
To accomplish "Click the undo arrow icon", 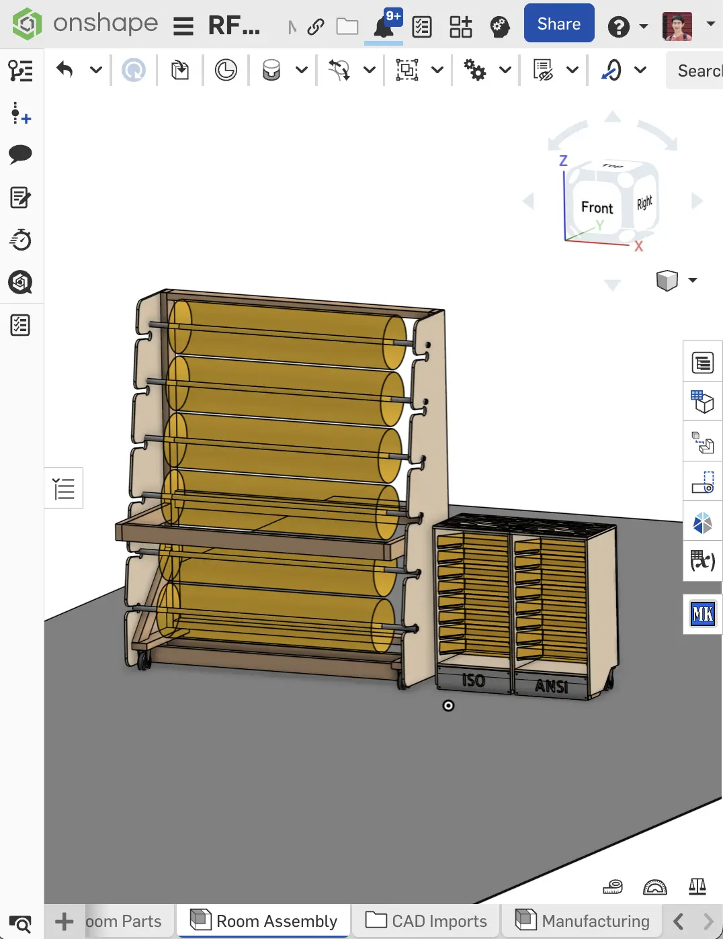I will (x=65, y=70).
